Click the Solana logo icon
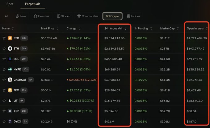The height and width of the screenshot is (128, 210). pyautogui.click(x=10, y=59)
